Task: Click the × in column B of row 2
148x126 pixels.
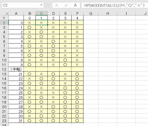Action: tap(29, 23)
